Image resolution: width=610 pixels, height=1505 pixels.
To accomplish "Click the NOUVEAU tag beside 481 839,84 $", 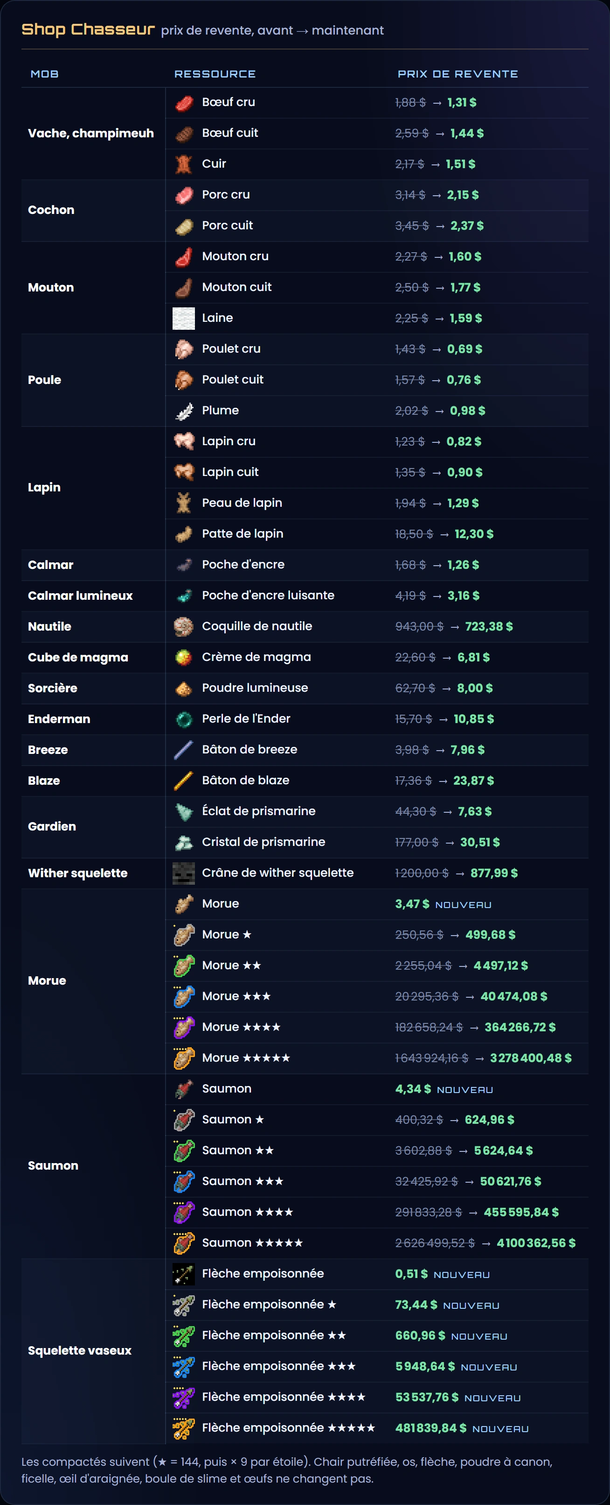I will tap(500, 1429).
